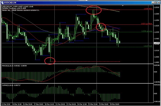Click the '16 Mar 00:00' time axis label
Image resolution: width=161 pixels, height=106 pixels.
pos(28,104)
